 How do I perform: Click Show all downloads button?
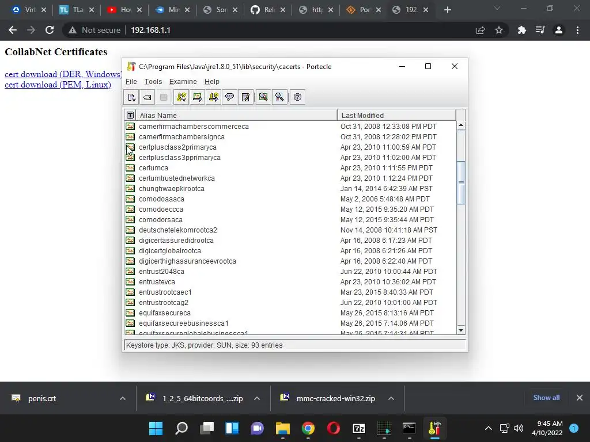pyautogui.click(x=546, y=398)
